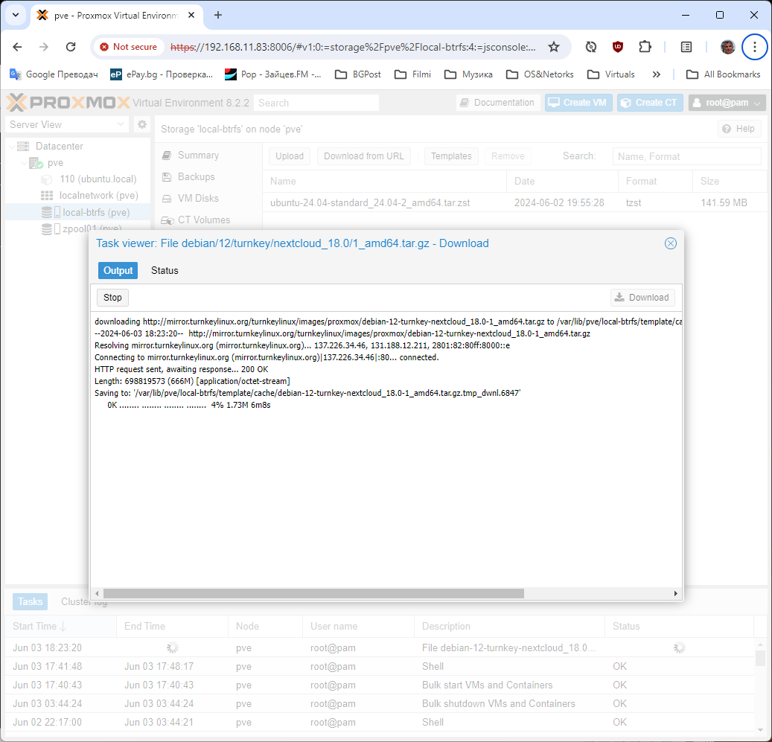772x742 pixels.
Task: Open the Google Преводач bookmark
Action: (54, 74)
